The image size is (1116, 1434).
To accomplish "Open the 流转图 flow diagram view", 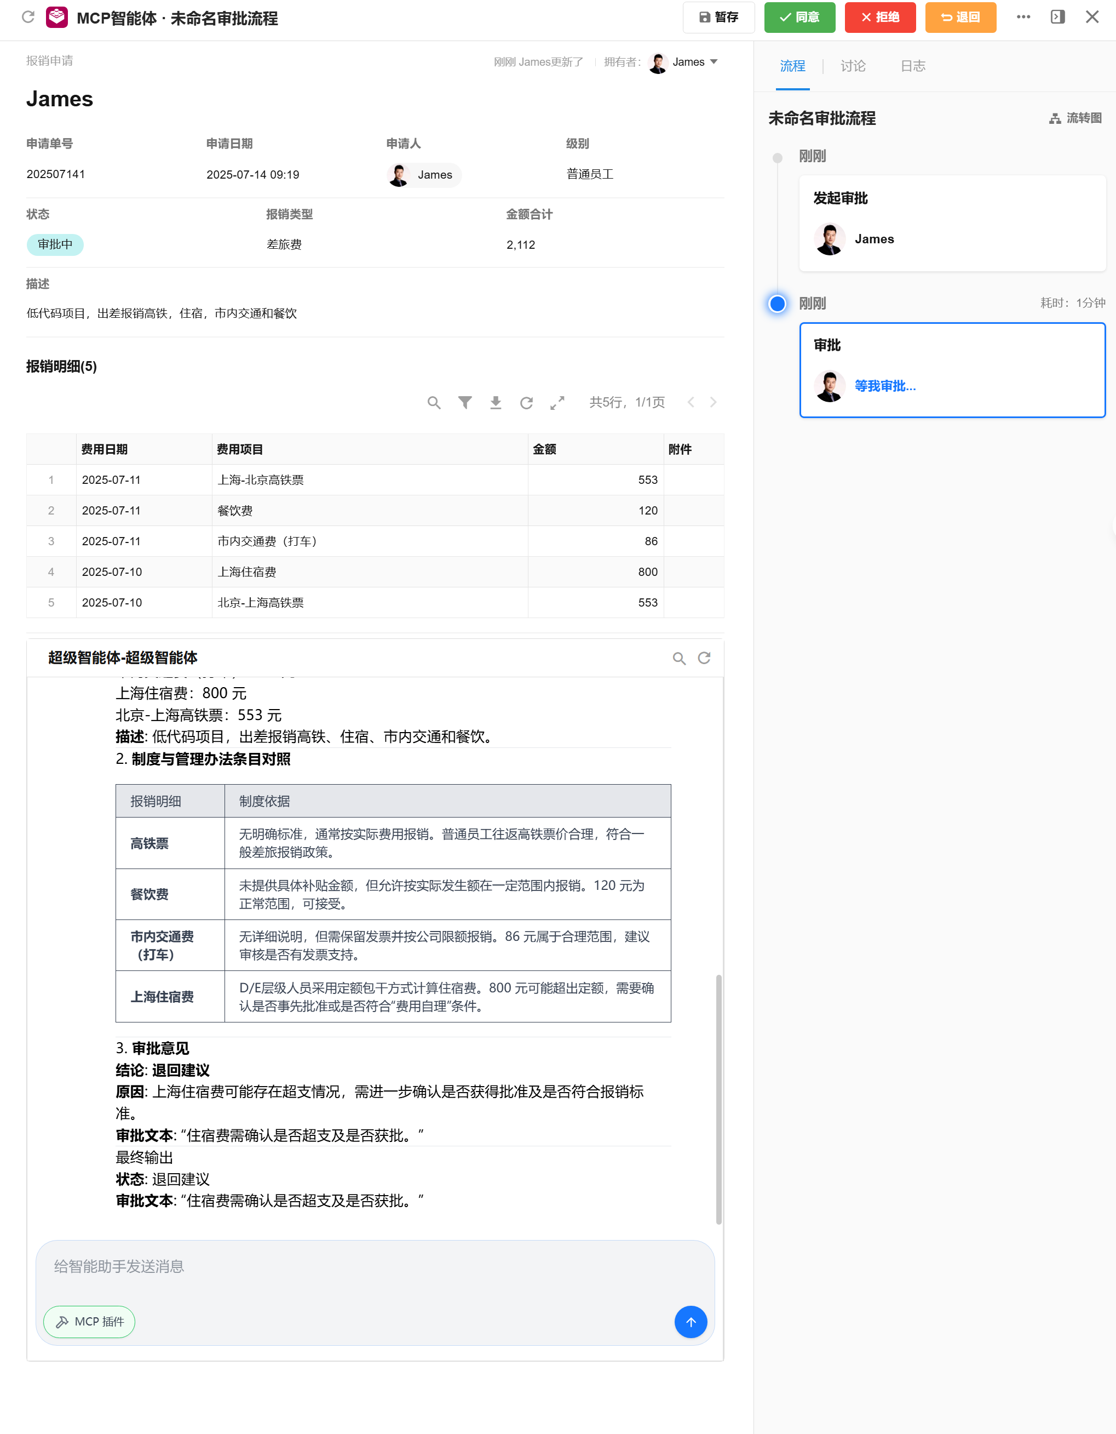I will click(x=1075, y=119).
